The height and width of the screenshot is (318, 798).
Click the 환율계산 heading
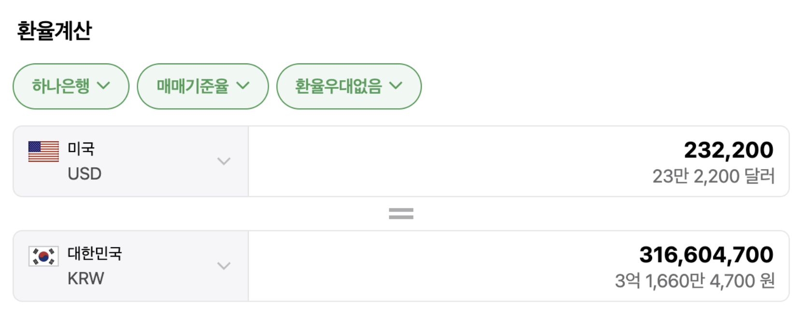click(54, 31)
